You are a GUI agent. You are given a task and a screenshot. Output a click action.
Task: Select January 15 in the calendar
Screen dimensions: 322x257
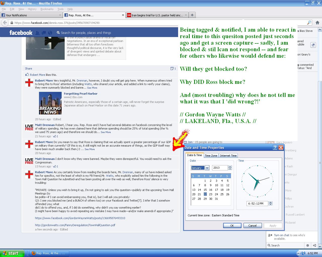coord(205,190)
